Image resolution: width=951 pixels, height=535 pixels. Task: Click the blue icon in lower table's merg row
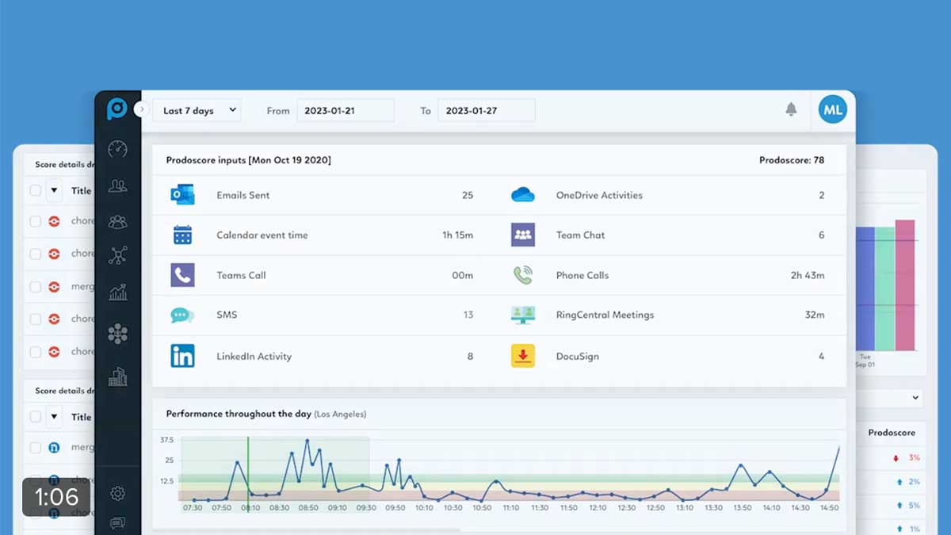tap(54, 448)
